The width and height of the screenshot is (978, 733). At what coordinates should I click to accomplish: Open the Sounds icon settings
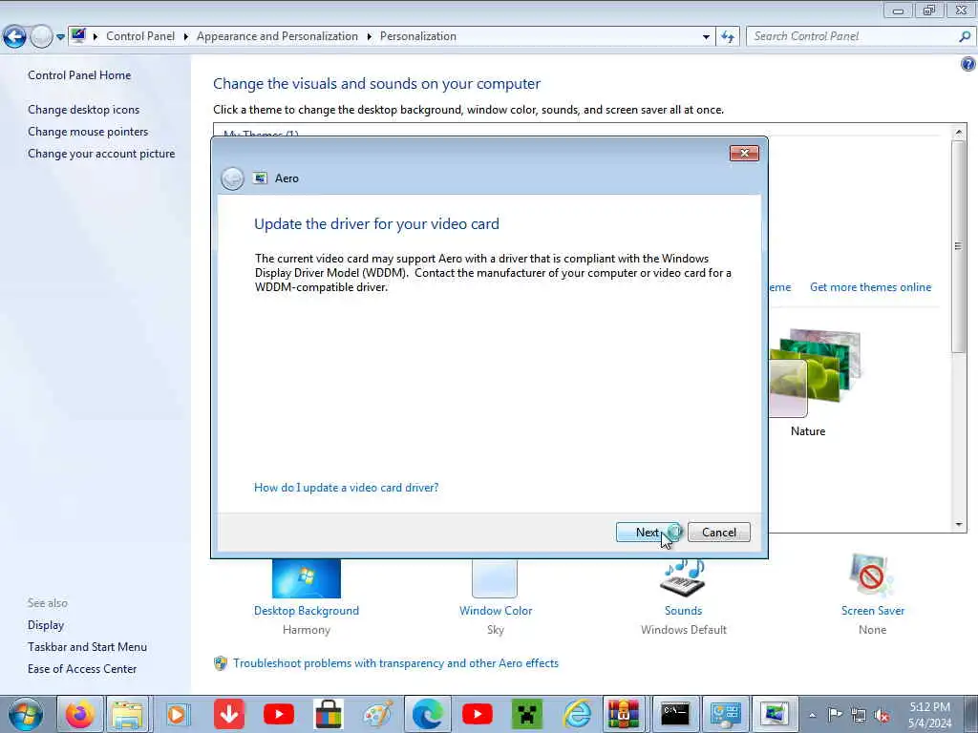(x=683, y=577)
